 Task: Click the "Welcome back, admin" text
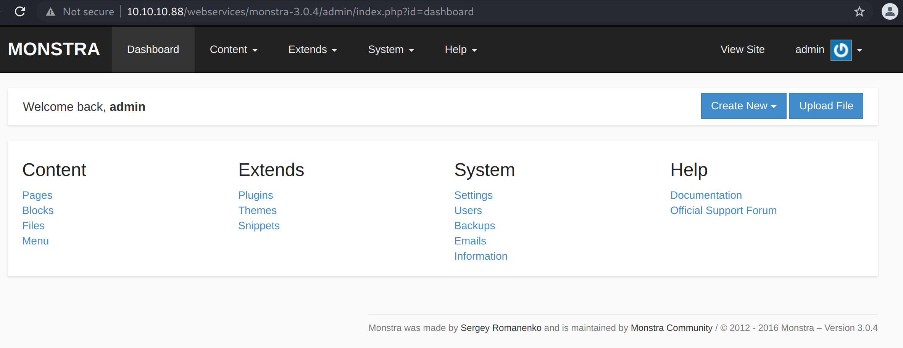84,107
